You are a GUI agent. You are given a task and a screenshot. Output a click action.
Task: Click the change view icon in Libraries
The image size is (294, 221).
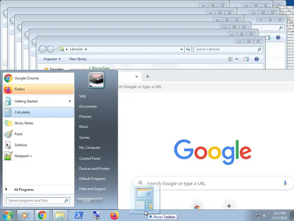231,59
